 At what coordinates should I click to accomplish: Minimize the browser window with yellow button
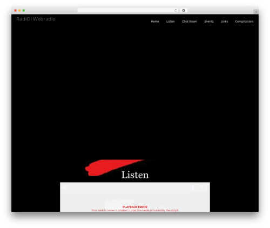click(19, 10)
